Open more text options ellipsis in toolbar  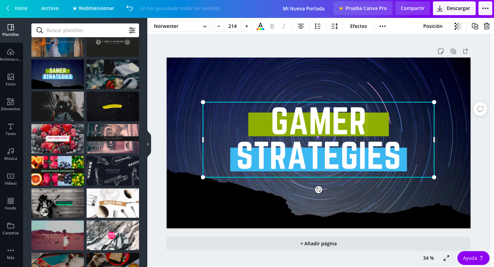click(x=383, y=26)
